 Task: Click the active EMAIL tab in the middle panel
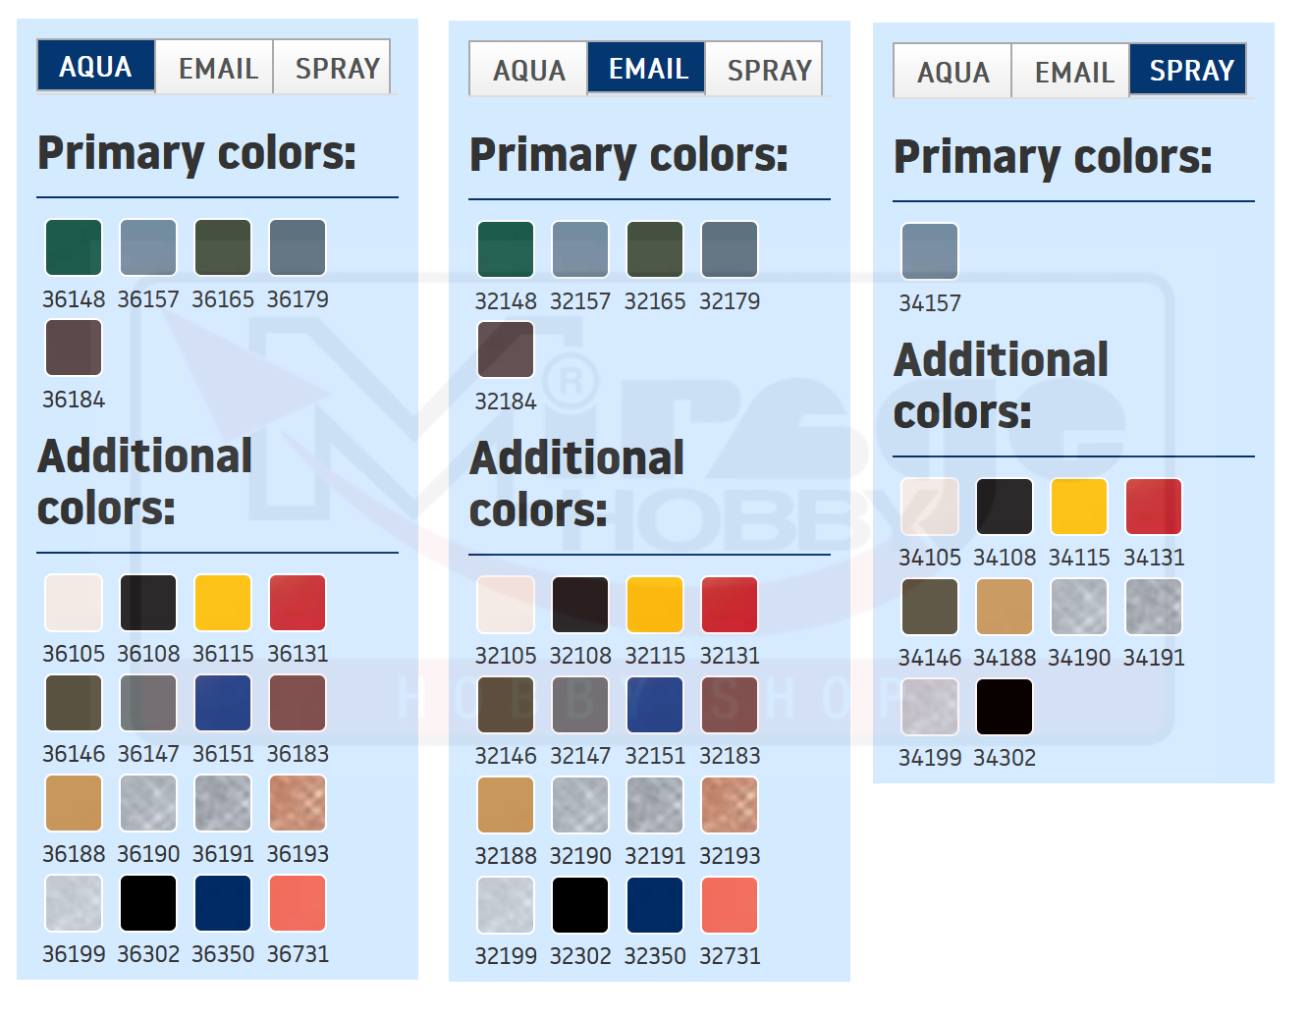(647, 69)
